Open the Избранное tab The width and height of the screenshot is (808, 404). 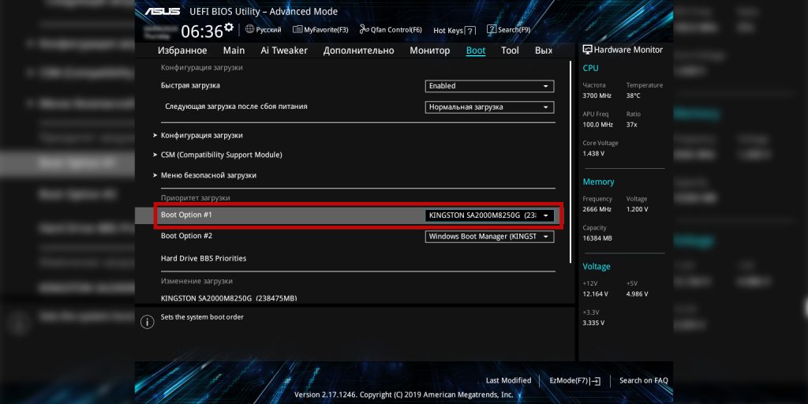pyautogui.click(x=182, y=50)
